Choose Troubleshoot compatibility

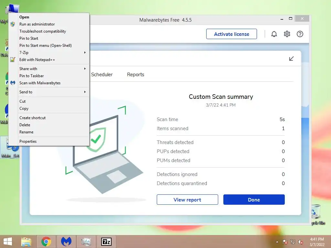49,31
